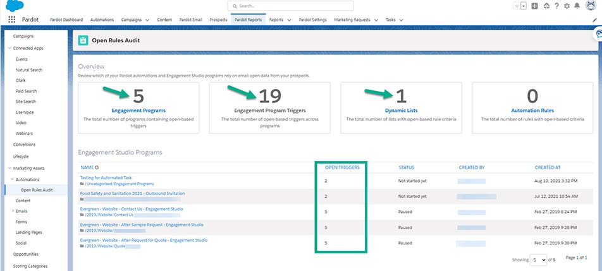Open the Reports tab
The width and height of the screenshot is (602, 271).
(x=276, y=20)
